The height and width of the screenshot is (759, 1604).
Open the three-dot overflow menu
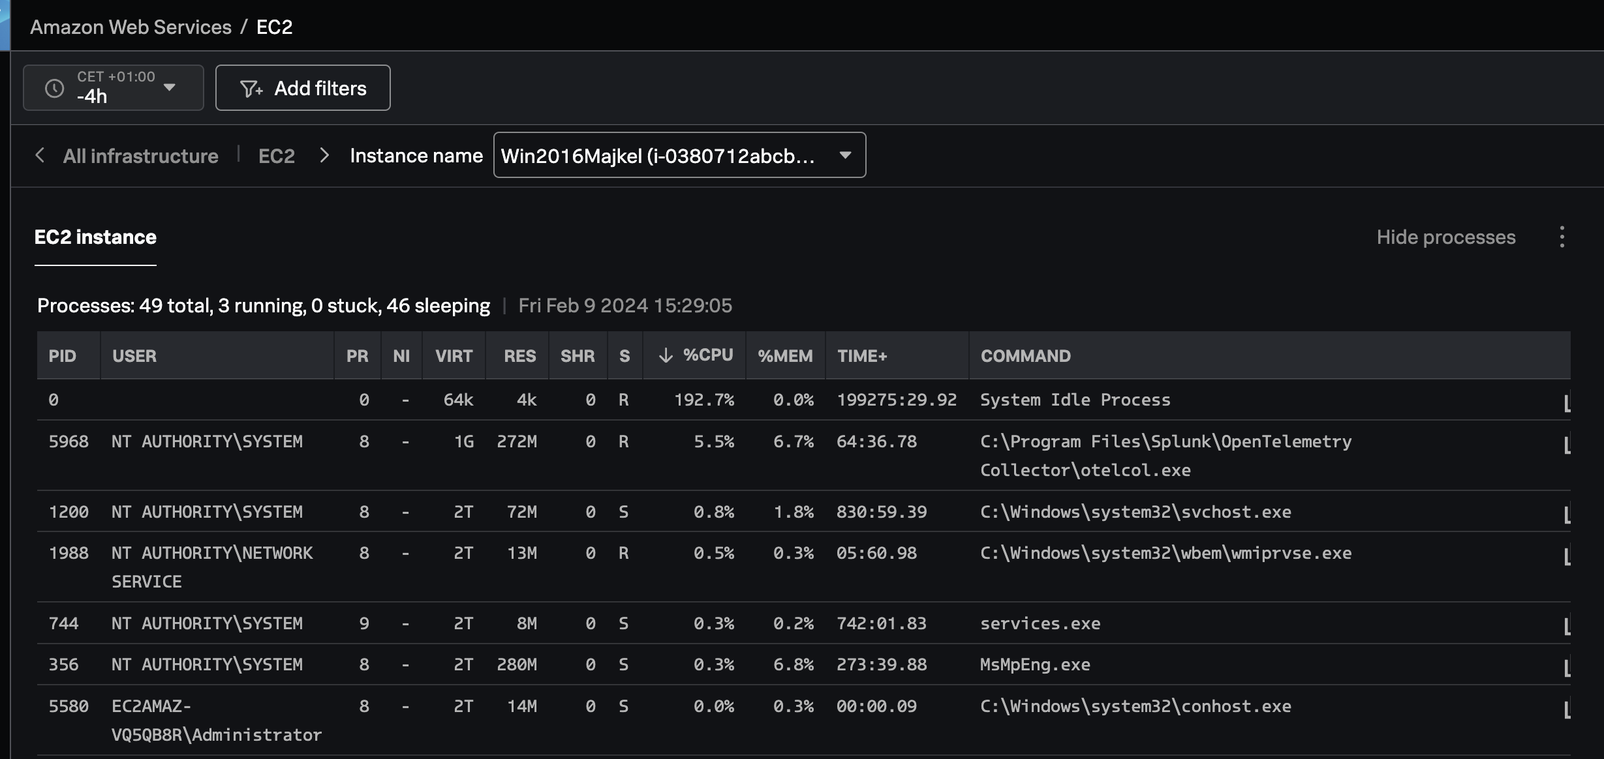(x=1563, y=237)
